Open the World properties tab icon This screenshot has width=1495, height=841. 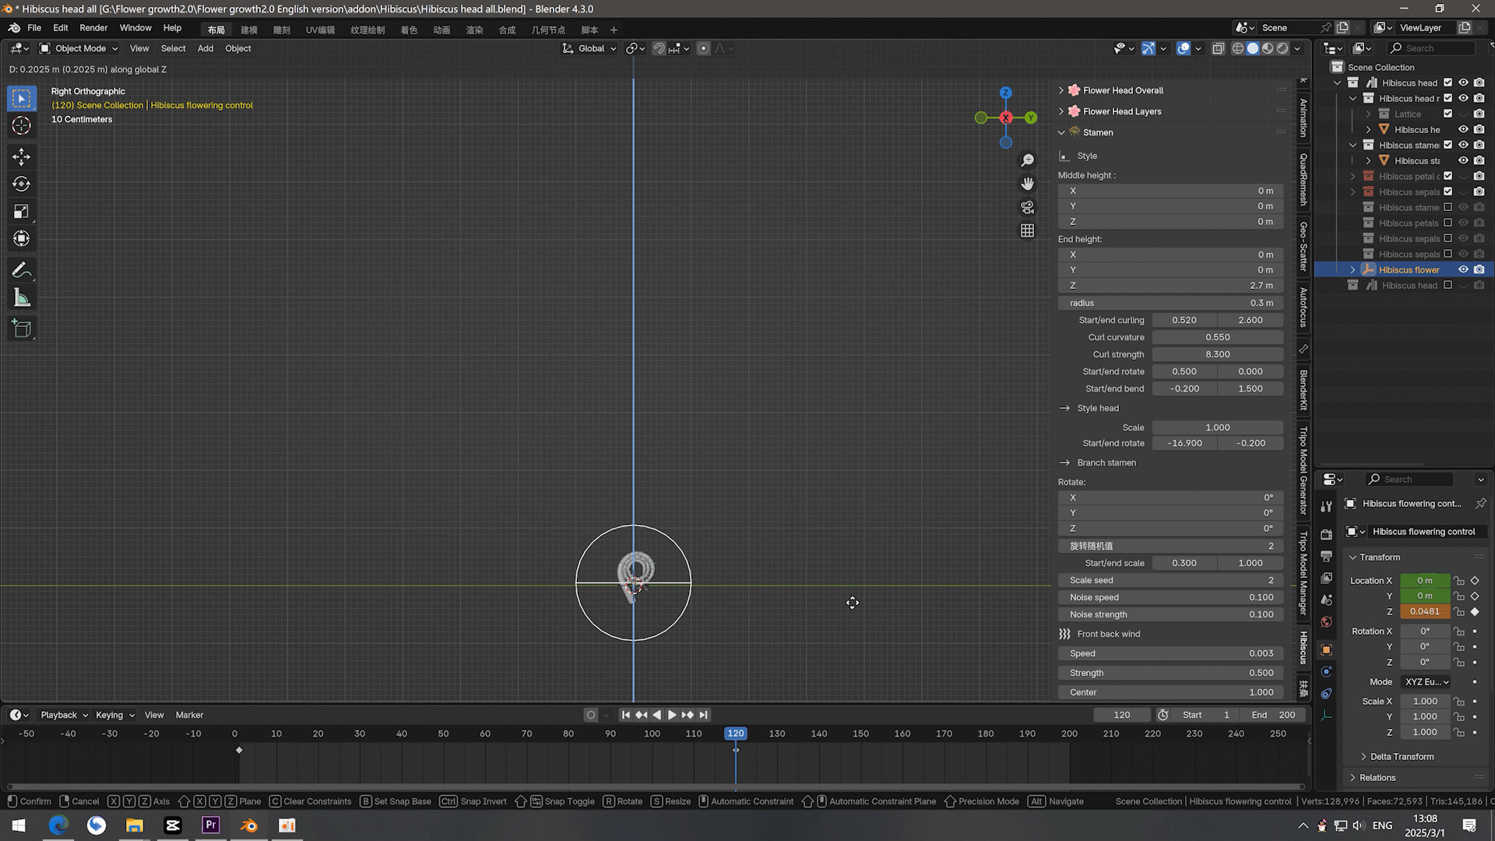pos(1327,621)
